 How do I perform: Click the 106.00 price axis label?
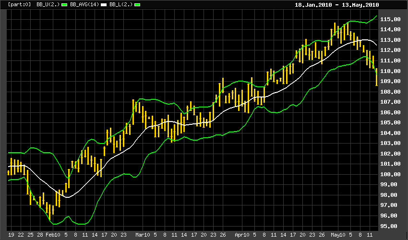coord(390,112)
